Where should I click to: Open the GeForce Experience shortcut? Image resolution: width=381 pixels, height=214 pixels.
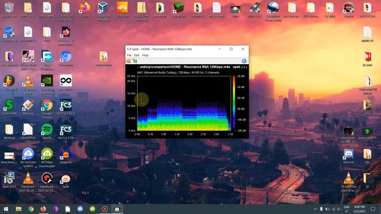point(47,84)
